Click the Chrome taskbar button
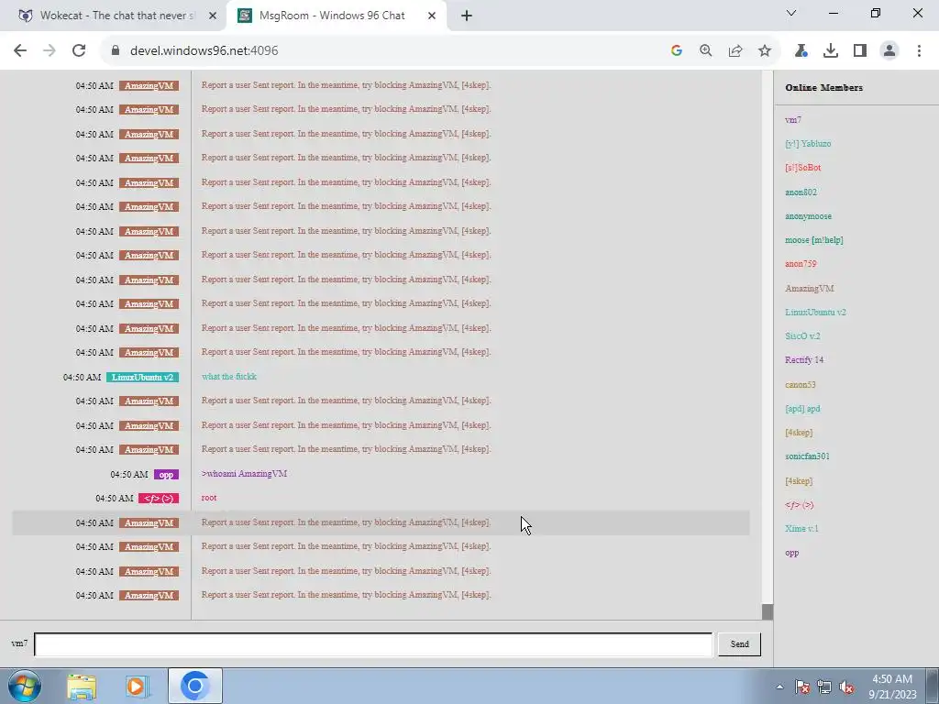 click(195, 686)
